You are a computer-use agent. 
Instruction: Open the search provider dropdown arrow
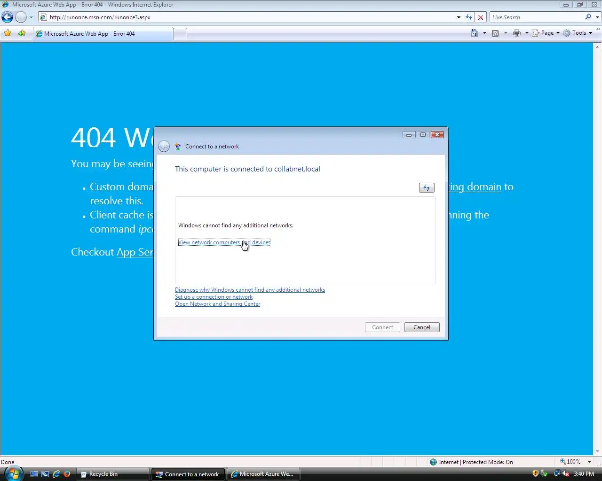pyautogui.click(x=598, y=17)
